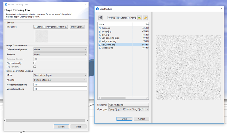Click the file icon beside roof.jpg
The height and width of the screenshot is (133, 227).
tap(100, 35)
